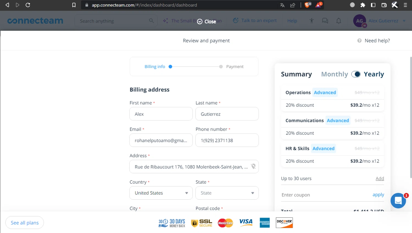Click the MasterCard logo
This screenshot has height=233, width=412.
tap(226, 223)
